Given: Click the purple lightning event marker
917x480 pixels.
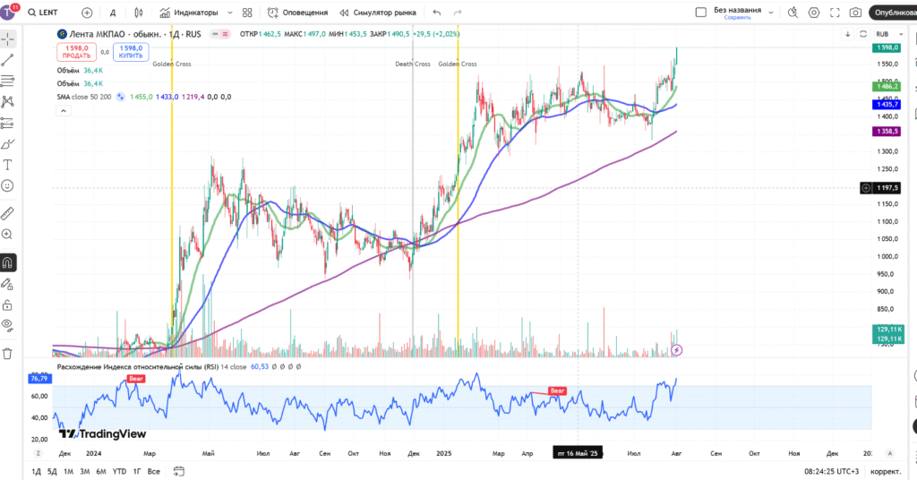Looking at the screenshot, I should click(x=677, y=350).
